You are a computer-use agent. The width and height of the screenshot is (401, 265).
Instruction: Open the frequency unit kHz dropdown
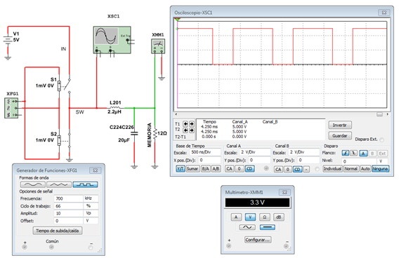click(91, 198)
